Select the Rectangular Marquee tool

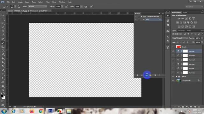tap(3, 19)
